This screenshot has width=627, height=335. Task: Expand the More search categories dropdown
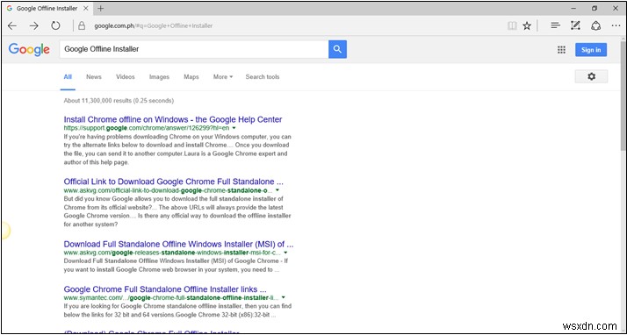click(223, 76)
